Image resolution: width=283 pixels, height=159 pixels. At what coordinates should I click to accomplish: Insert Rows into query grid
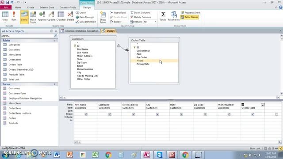[x=118, y=13]
